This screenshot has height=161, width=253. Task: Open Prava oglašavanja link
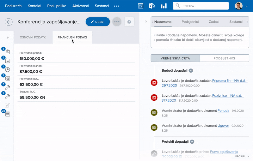pyautogui.click(x=224, y=152)
